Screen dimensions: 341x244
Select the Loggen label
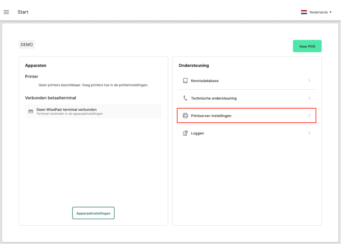(x=197, y=133)
